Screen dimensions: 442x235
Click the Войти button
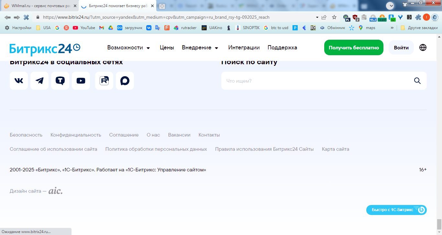click(401, 47)
